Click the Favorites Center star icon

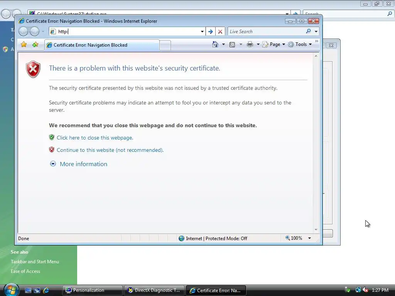[x=24, y=45]
